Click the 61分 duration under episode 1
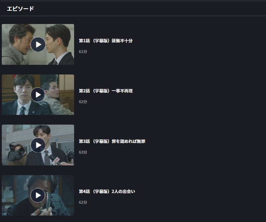 (83, 52)
